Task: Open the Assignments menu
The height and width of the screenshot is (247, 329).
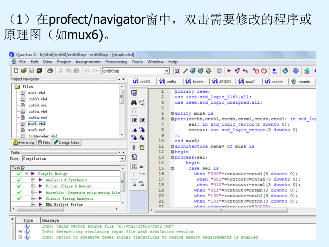Action: 88,62
